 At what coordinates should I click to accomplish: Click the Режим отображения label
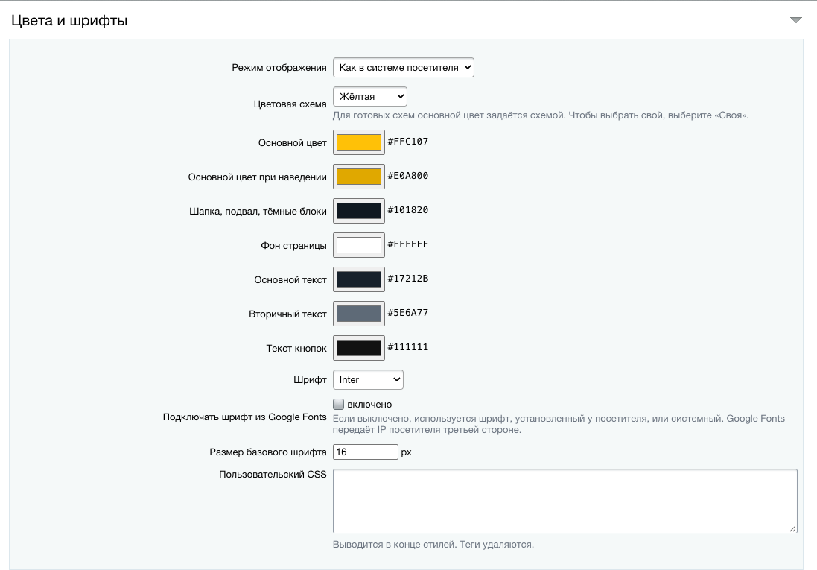[279, 67]
